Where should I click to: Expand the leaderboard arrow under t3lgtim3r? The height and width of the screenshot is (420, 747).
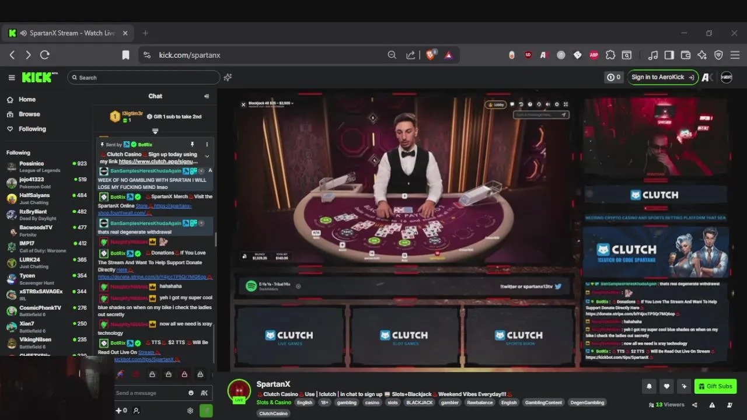coord(155,131)
